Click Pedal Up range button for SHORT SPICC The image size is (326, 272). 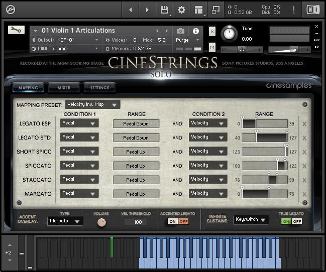(136, 152)
